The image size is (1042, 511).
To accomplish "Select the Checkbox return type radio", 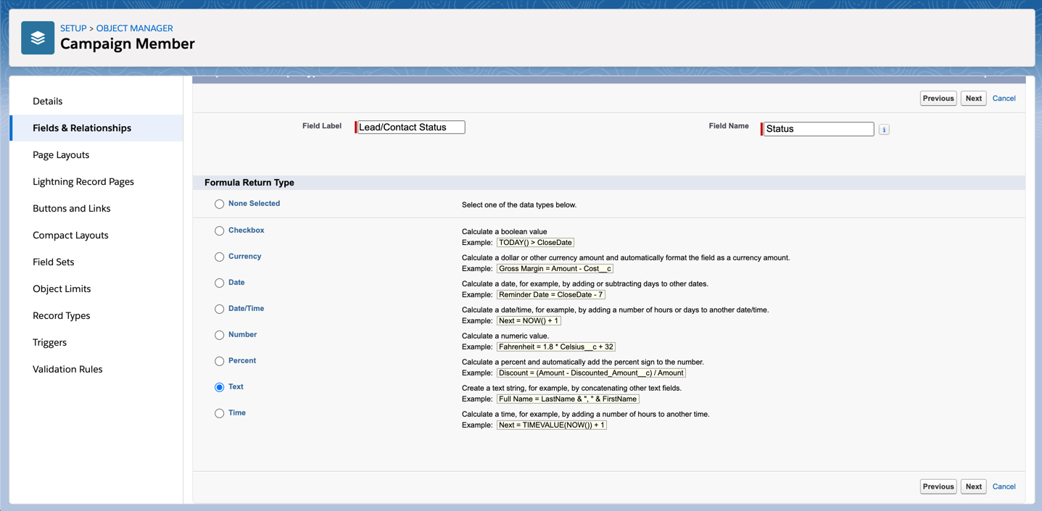I will [219, 231].
